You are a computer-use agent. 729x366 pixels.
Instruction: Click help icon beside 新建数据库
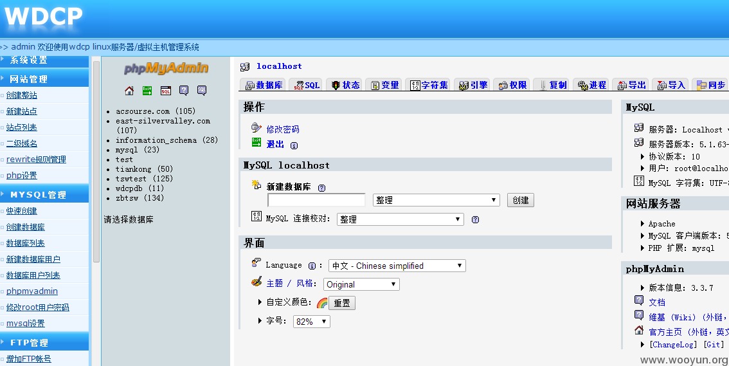[x=321, y=188]
